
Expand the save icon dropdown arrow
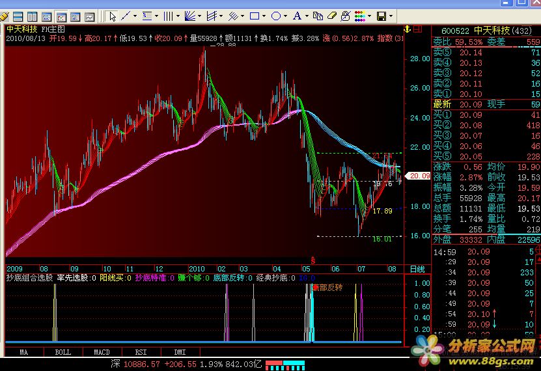click(391, 16)
